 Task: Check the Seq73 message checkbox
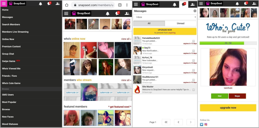coord(193,51)
